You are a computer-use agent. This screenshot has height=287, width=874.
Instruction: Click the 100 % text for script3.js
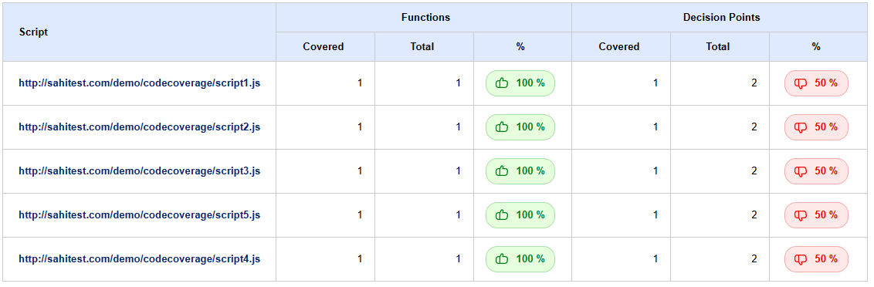(x=530, y=171)
